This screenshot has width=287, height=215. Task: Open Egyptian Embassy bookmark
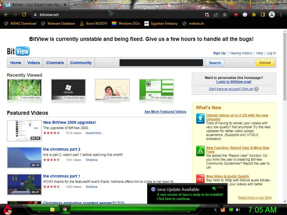click(x=161, y=24)
